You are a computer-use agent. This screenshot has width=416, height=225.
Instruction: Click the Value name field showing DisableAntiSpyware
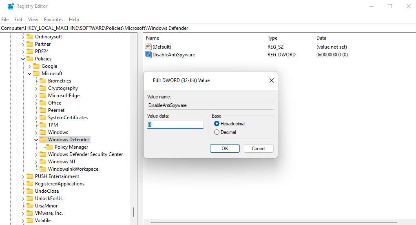210,105
